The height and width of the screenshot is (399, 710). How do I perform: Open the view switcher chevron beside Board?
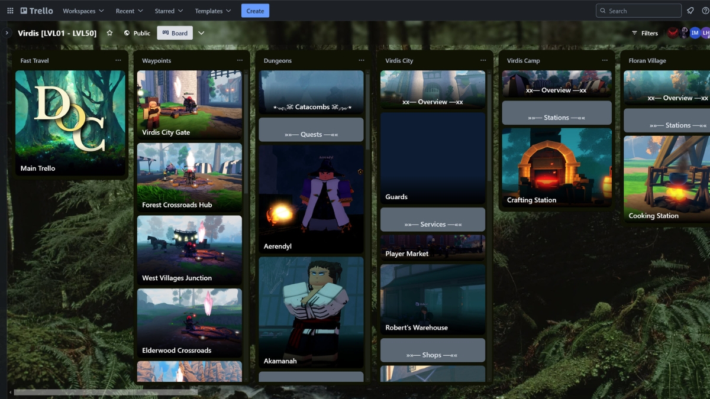point(201,33)
